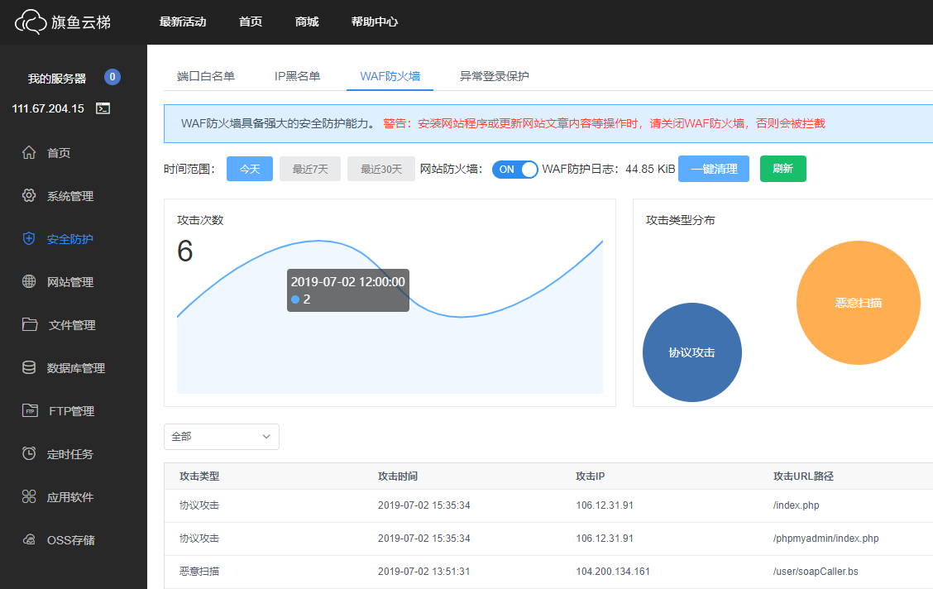Open 数据库管理 label in the sidebar

(76, 368)
